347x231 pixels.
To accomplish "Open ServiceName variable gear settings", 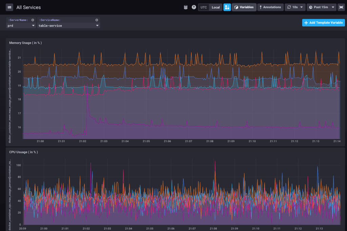I will (97, 20).
